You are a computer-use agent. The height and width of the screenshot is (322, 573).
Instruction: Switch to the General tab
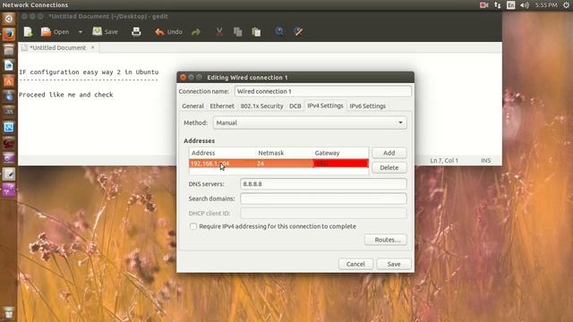click(x=192, y=106)
